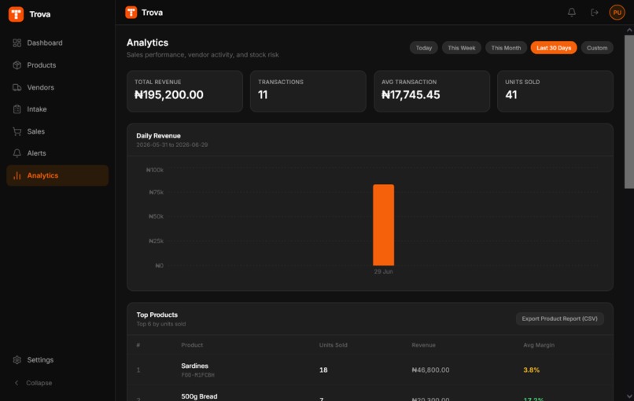Click Sardines revenue ₦46,800.00

430,370
